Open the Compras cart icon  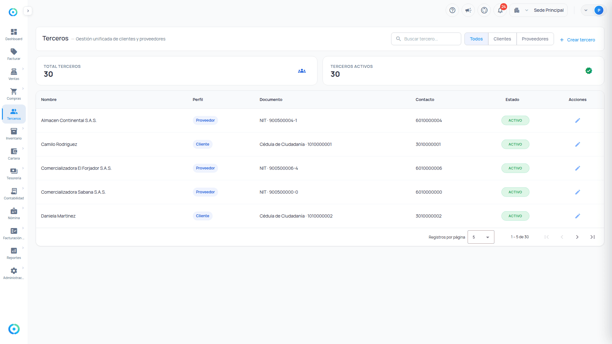click(x=14, y=91)
